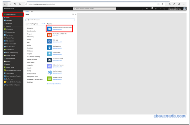Select the Compute marketplace category

[30, 34]
